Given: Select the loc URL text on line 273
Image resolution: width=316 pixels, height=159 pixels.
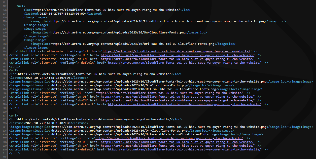Looking at the screenshot, I should click(x=106, y=10).
